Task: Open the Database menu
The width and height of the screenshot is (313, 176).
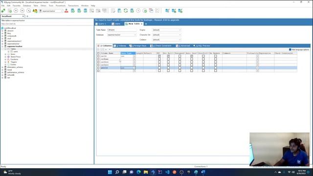Action: tap(27, 5)
